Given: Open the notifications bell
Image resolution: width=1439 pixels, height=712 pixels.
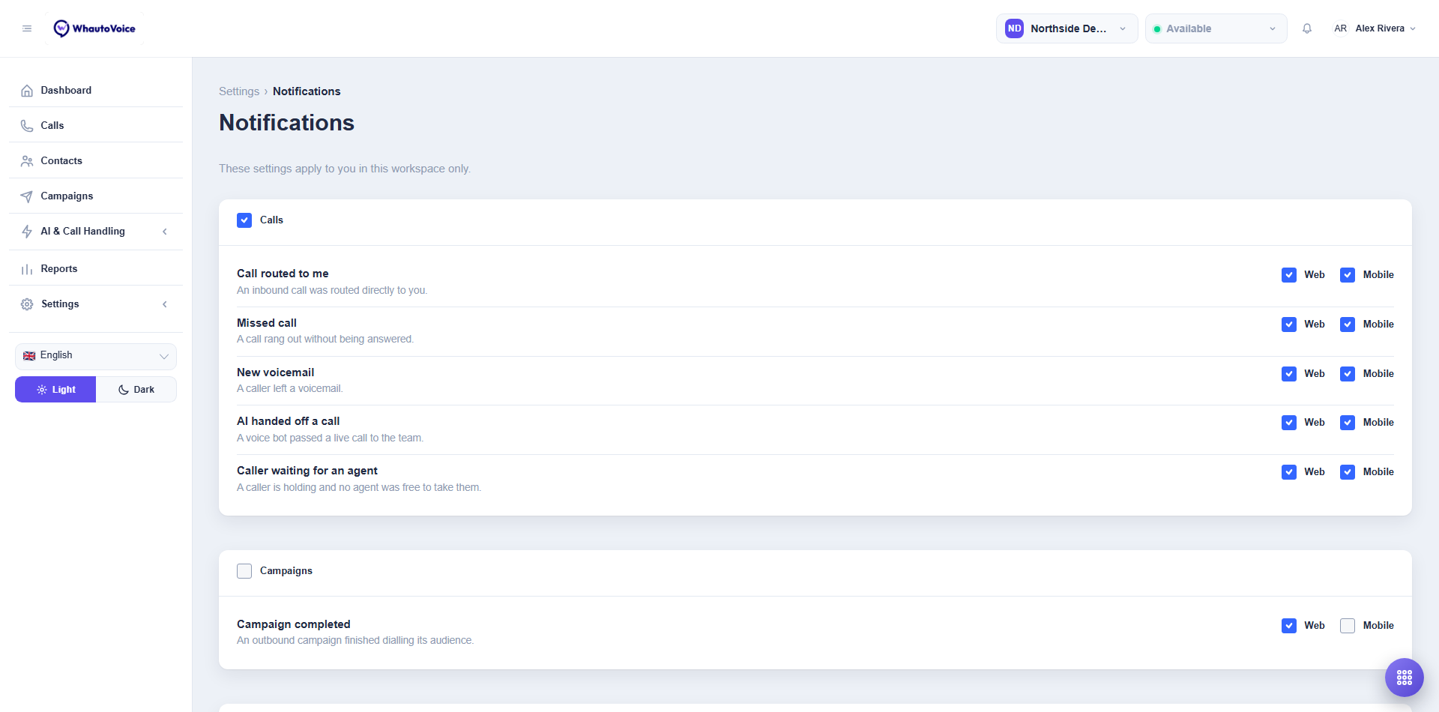Looking at the screenshot, I should [1307, 28].
